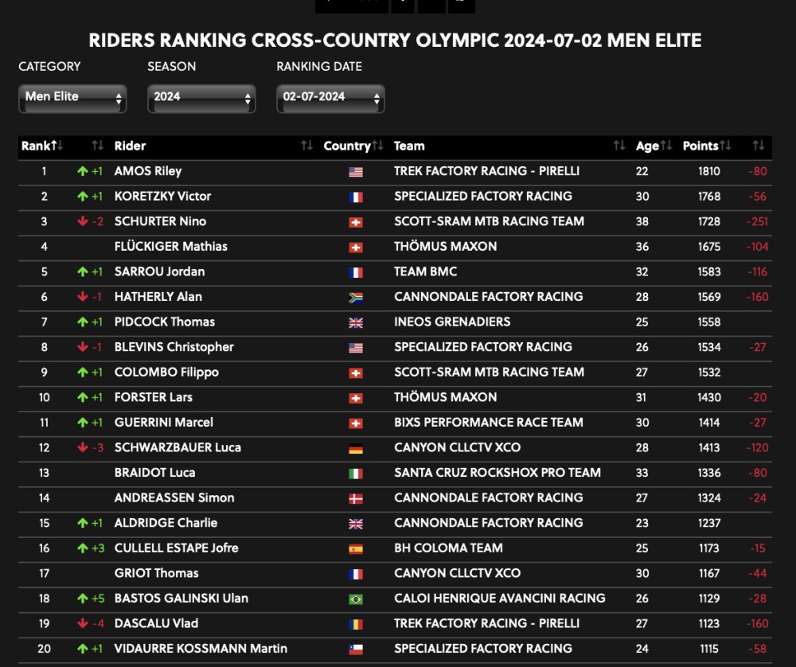Click the sort icon beside the Team header
Viewport: 796px width, 667px height.
coord(620,146)
